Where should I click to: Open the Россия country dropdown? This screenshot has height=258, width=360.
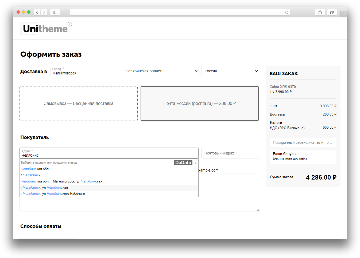click(x=230, y=71)
